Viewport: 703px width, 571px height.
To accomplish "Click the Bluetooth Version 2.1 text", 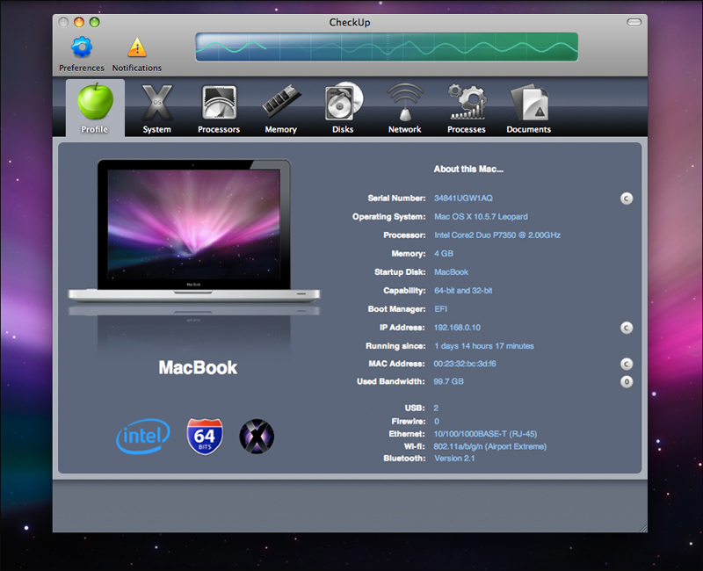I will (454, 458).
